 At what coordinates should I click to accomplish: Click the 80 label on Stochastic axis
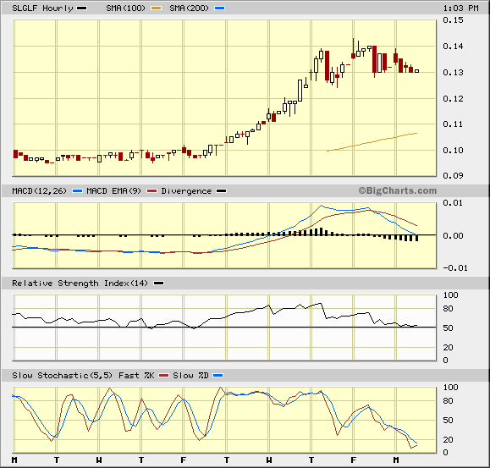[x=449, y=401]
